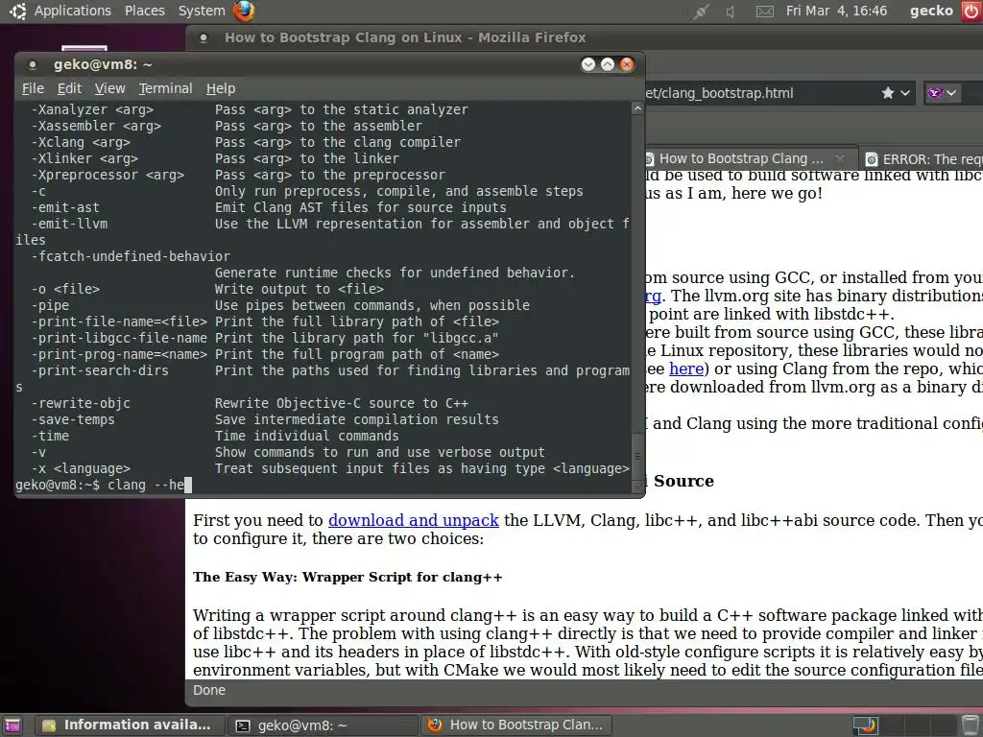
Task: Click the Ubuntu logo in the top panel
Action: 18,11
